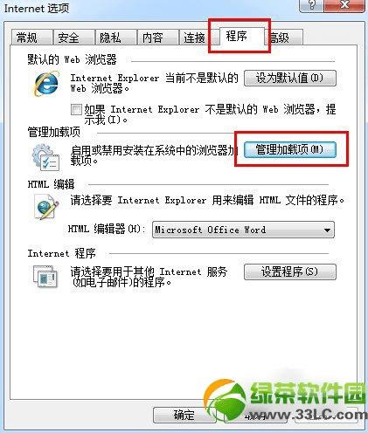Screen dimensions: 368x433
Task: Click the manage add-ons gear icon
Action: [x=45, y=157]
